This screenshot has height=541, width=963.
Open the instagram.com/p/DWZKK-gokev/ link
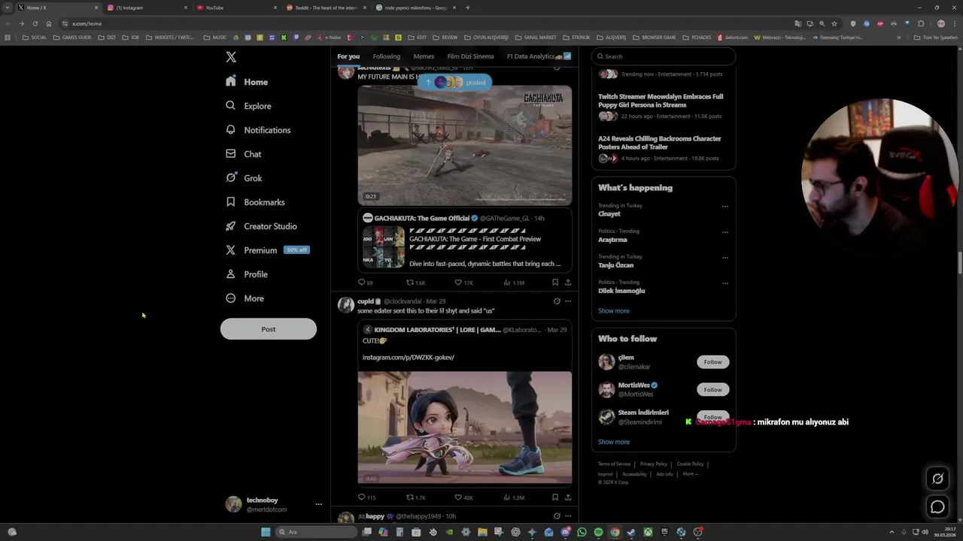tap(409, 358)
